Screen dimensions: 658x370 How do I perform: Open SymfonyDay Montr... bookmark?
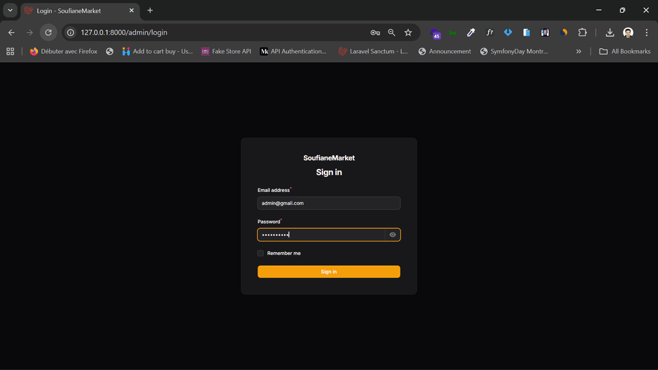coord(514,51)
